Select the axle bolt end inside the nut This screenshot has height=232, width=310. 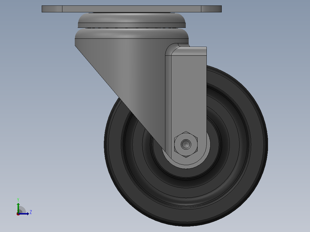click(x=186, y=144)
